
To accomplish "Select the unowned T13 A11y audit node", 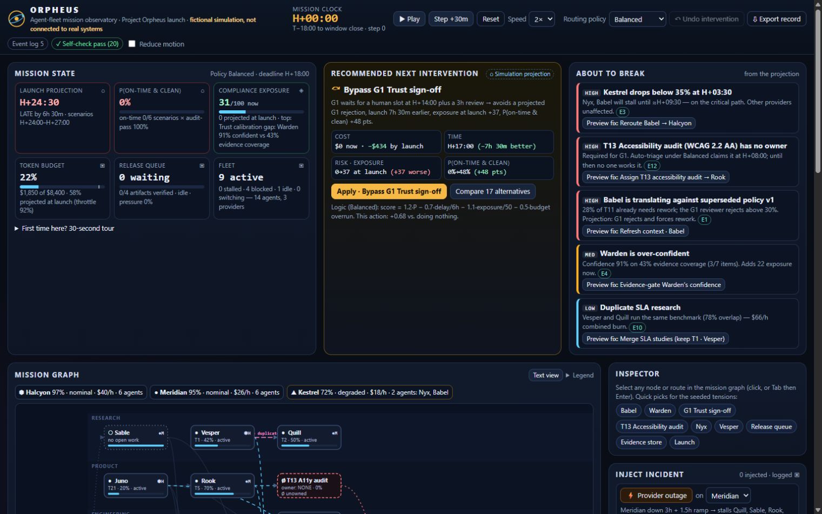I will [309, 485].
